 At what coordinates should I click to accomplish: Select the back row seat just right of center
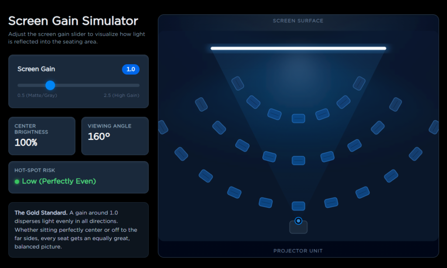pyautogui.click(x=331, y=203)
